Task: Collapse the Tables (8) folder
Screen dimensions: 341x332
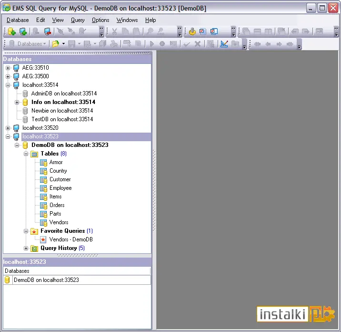Action: 26,154
